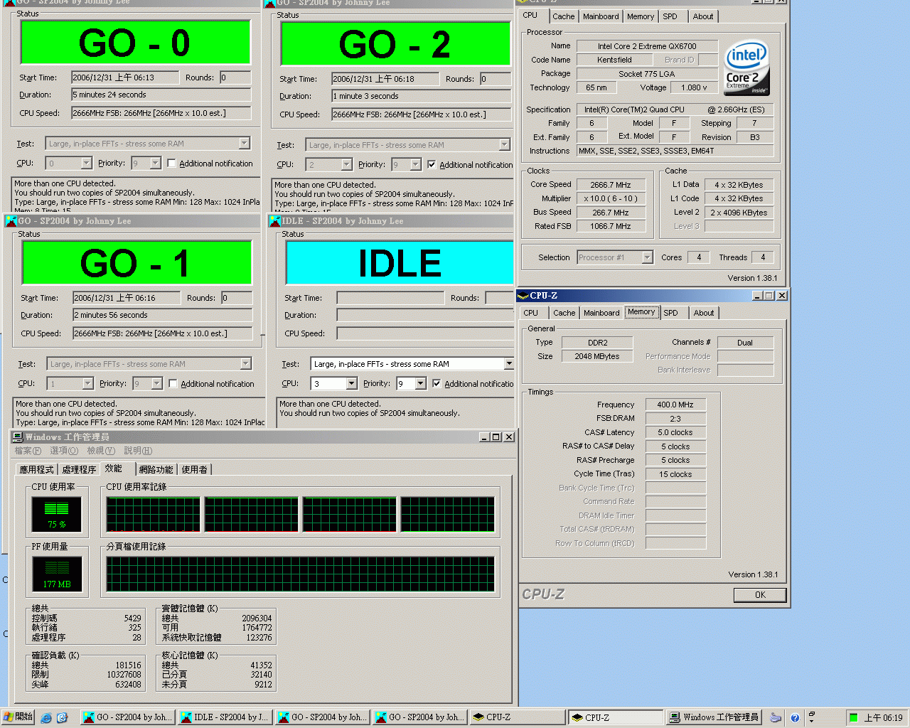Click SP2004 icon in GO - 1 title bar
Image resolution: width=910 pixels, height=728 pixels.
[x=11, y=221]
